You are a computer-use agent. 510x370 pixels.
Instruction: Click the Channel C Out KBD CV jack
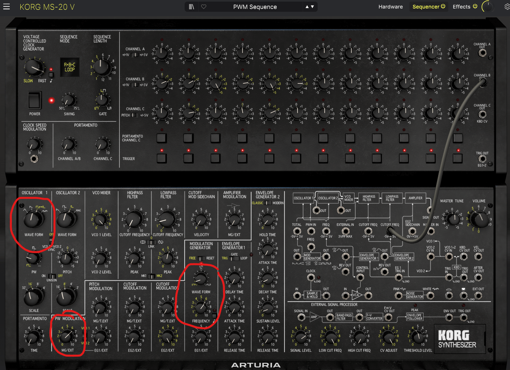482,115
